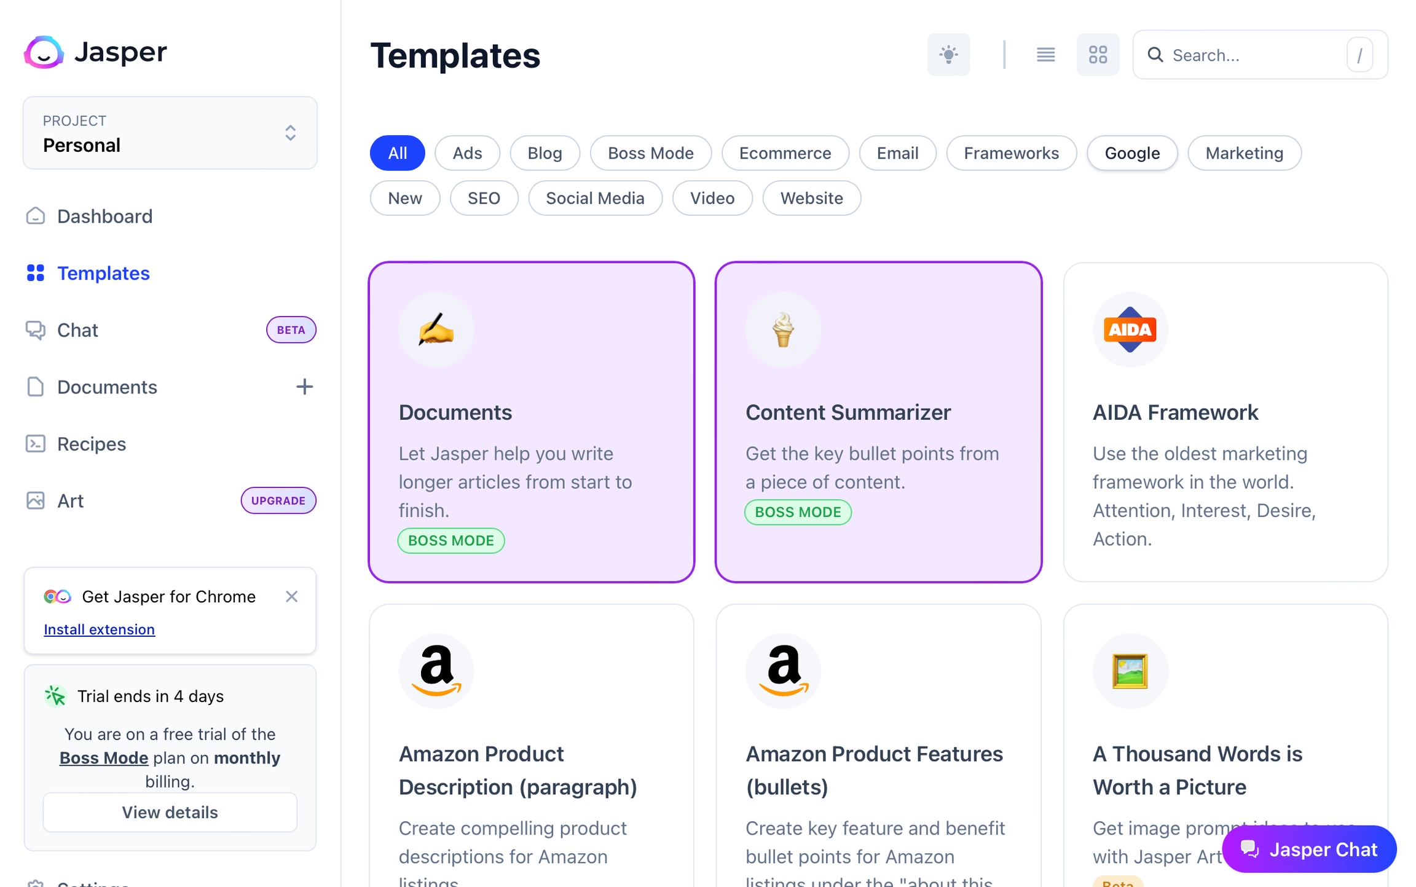Filter templates by Boss Mode category
Screen dimensions: 1416x887
[650, 153]
